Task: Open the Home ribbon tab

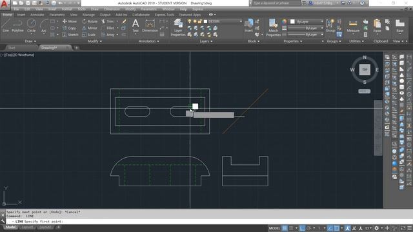Action: tap(7, 15)
